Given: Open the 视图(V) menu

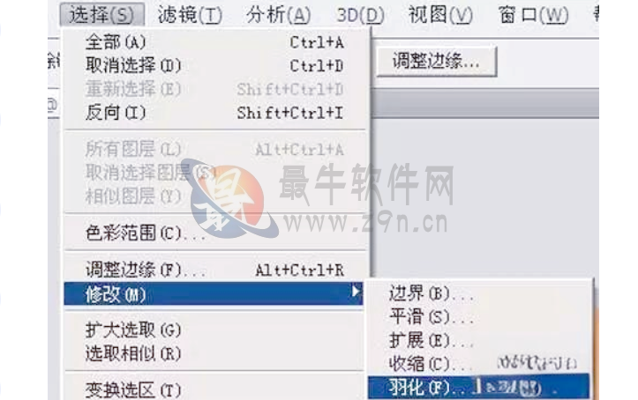Looking at the screenshot, I should [440, 15].
